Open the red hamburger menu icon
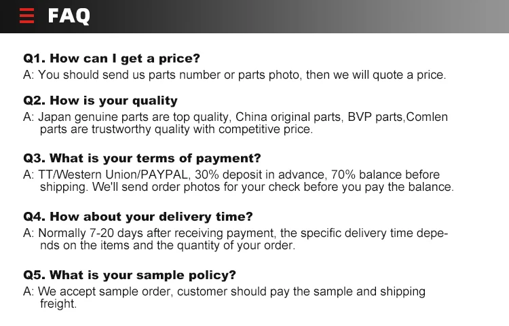 click(x=26, y=16)
